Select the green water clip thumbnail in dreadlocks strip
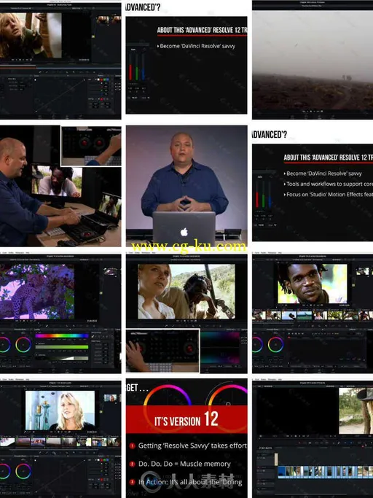The width and height of the screenshot is (373, 498). click(304, 316)
